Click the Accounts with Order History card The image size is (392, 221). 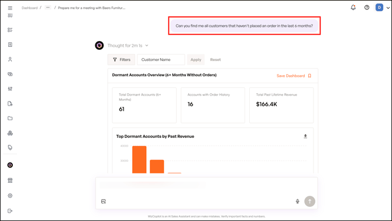pos(213,106)
